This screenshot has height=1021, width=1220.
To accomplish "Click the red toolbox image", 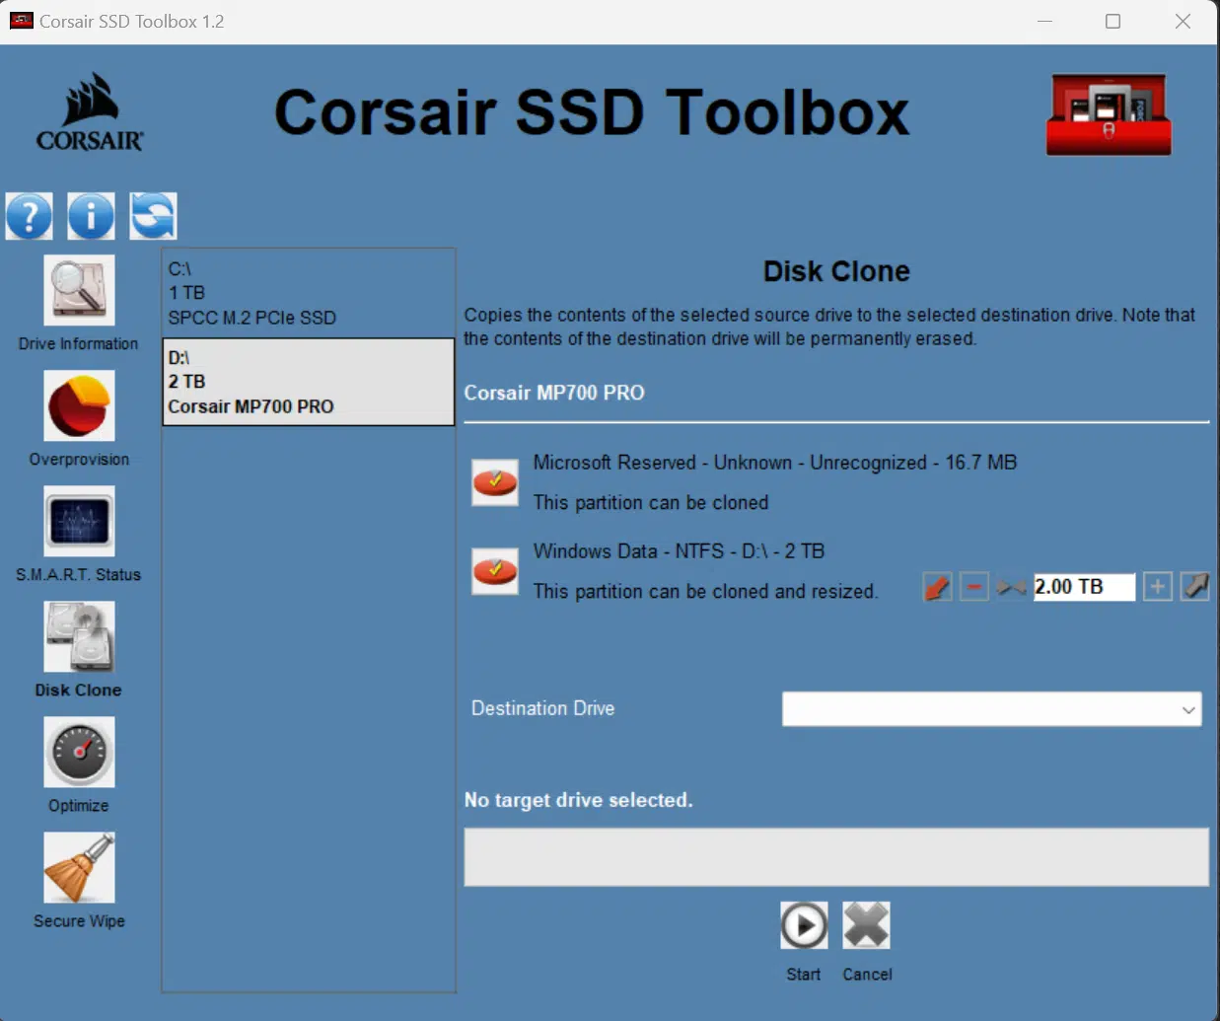I will pyautogui.click(x=1109, y=114).
